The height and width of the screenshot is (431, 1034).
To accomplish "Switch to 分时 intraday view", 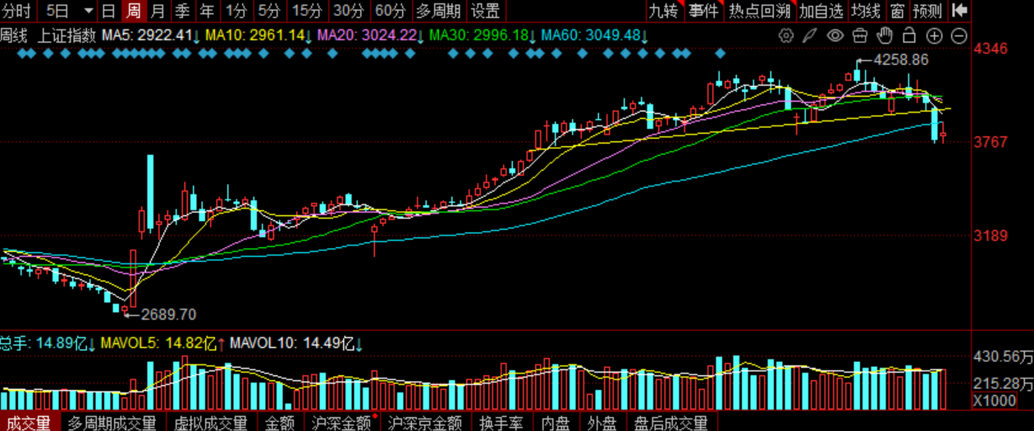I will point(17,11).
